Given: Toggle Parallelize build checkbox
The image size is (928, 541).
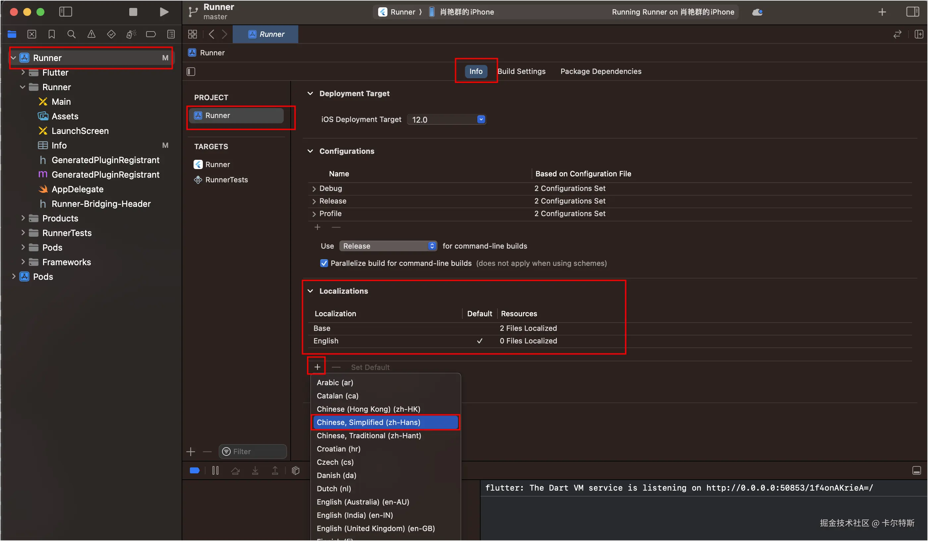Looking at the screenshot, I should (324, 263).
